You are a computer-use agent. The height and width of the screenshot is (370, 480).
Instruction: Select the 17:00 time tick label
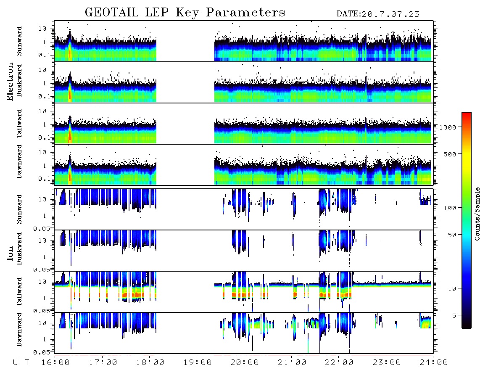(103, 363)
